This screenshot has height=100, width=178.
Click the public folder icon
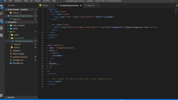(11, 29)
